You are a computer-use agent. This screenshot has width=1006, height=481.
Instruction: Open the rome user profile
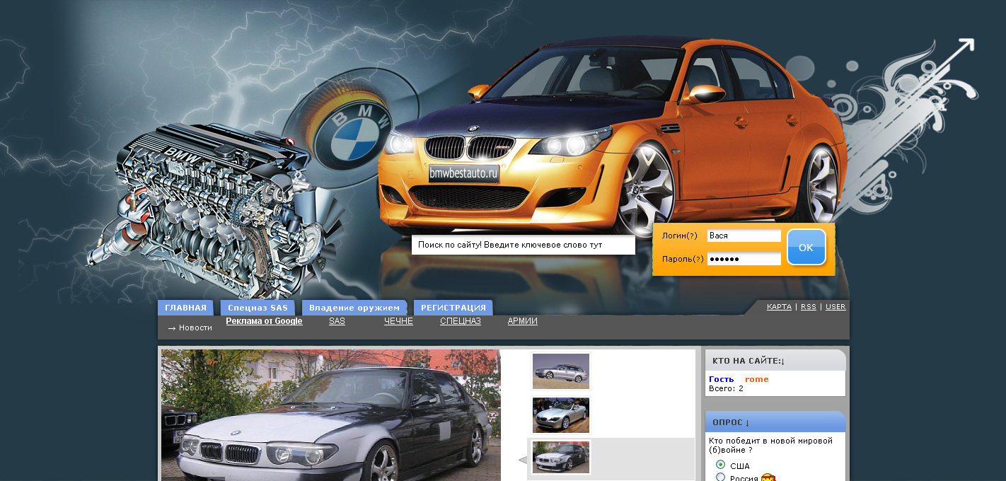756,379
